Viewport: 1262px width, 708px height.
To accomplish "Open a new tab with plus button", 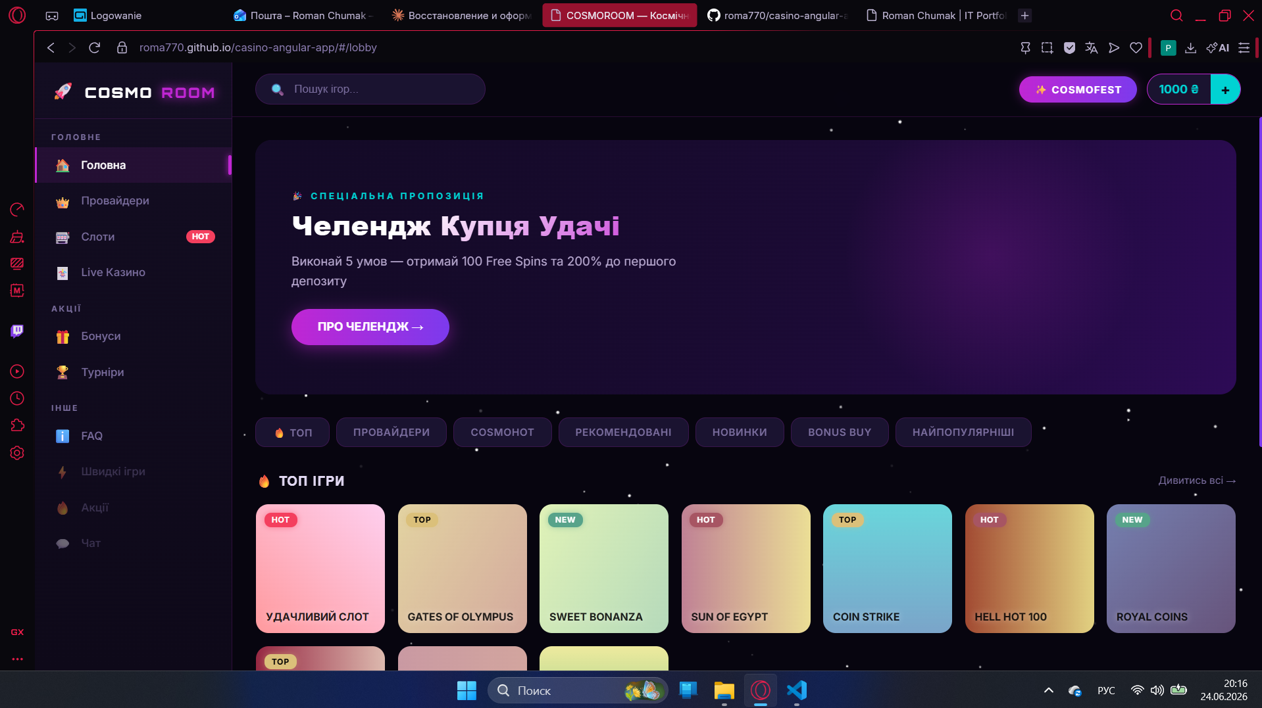I will [x=1024, y=15].
